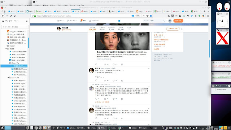This screenshot has height=130, width=231.
Task: Click the page vertical scrollbar thumb
Action: pos(209,49)
